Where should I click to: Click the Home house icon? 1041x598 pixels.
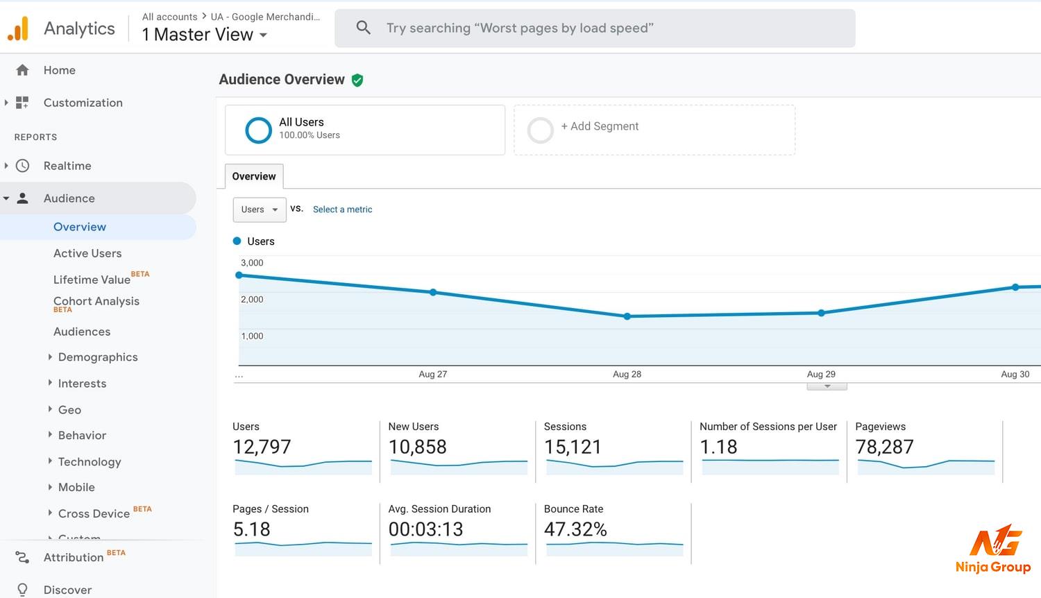pos(22,70)
